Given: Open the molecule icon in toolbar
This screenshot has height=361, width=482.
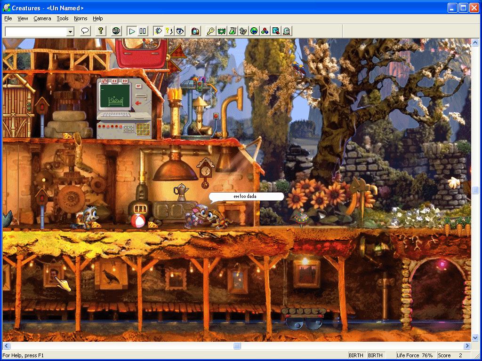Looking at the screenshot, I should (x=265, y=31).
